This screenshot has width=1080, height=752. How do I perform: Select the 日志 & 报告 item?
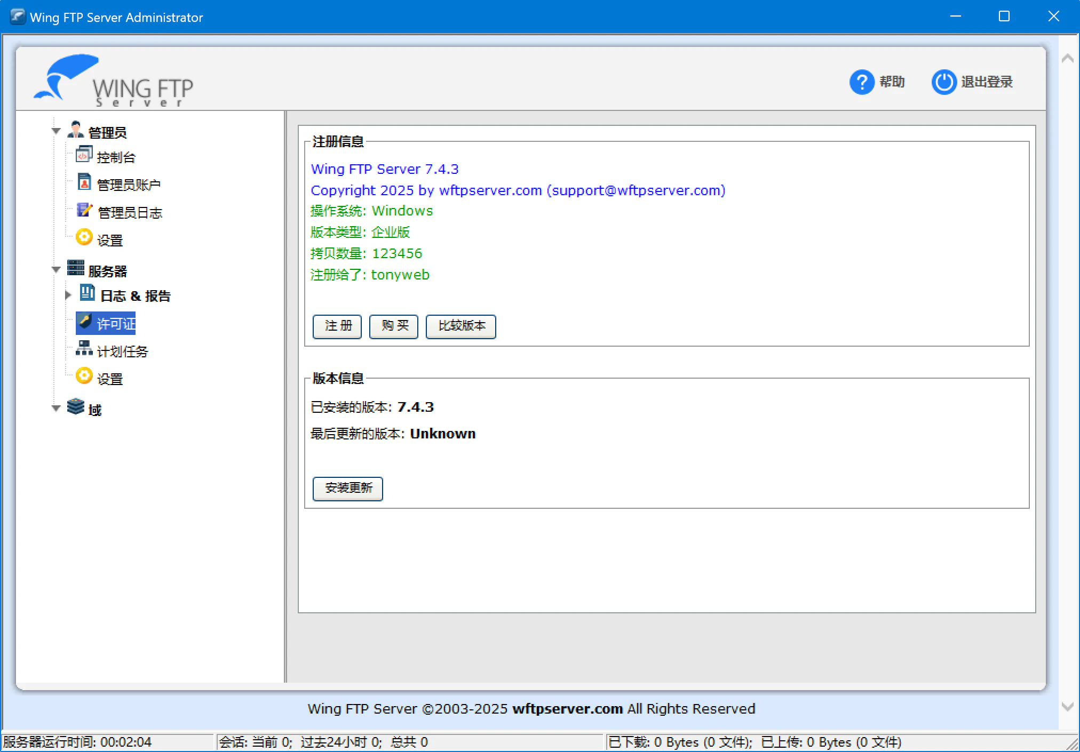[136, 296]
